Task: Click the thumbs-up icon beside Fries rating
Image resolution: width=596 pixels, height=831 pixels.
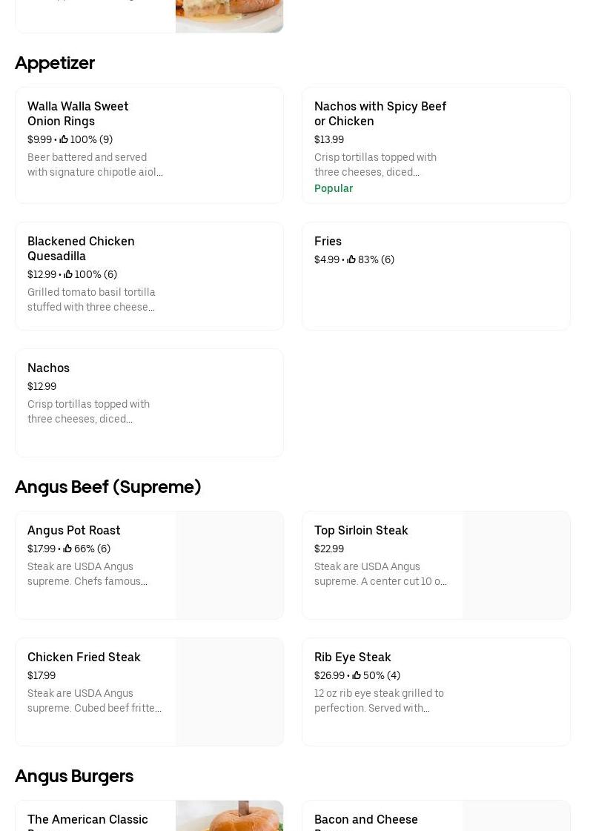Action: (x=351, y=259)
